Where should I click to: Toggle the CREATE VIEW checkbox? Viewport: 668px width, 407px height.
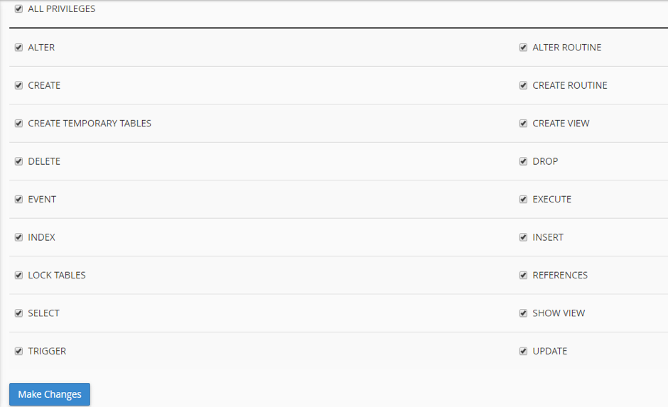[523, 124]
